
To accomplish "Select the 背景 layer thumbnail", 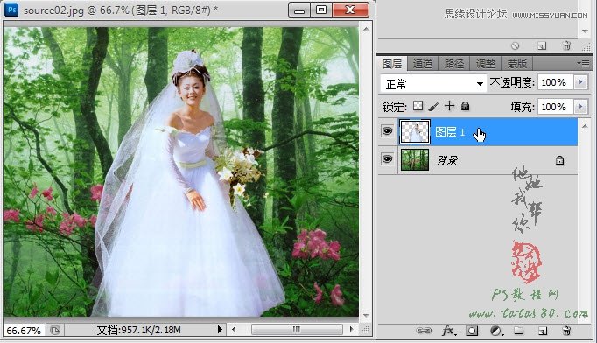I will click(x=415, y=159).
